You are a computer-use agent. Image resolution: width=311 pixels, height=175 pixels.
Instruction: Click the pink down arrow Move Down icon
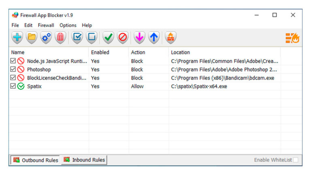tap(139, 37)
